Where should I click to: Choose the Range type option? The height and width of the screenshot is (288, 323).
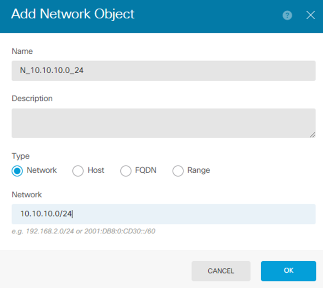178,171
